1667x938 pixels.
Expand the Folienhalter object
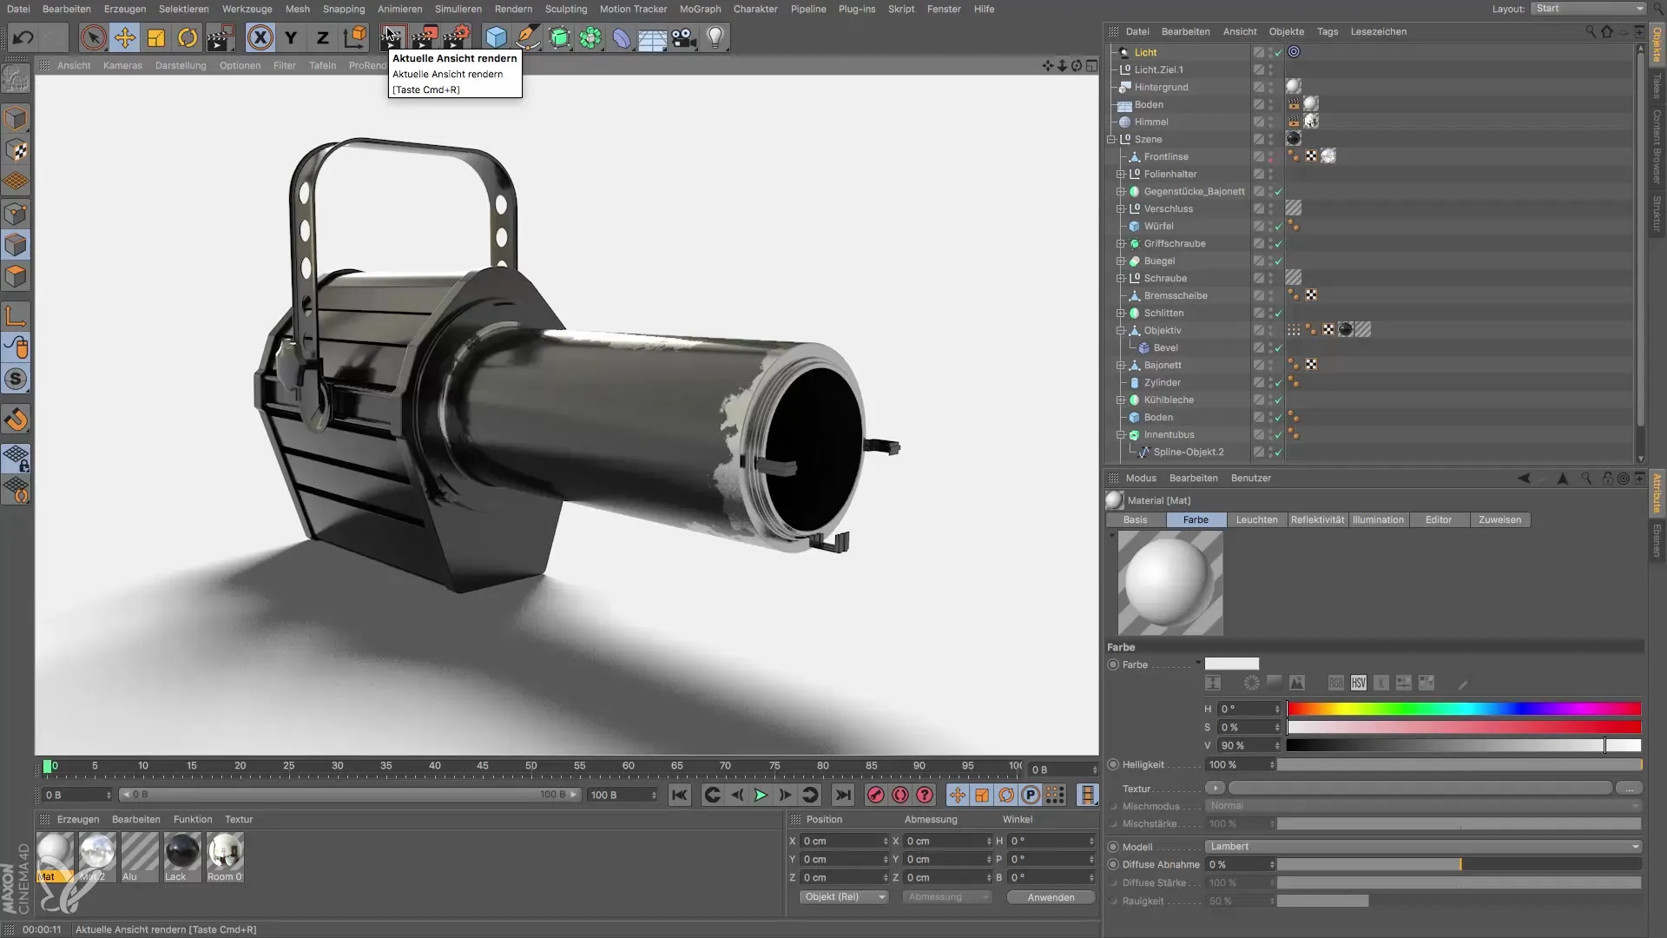coord(1121,174)
